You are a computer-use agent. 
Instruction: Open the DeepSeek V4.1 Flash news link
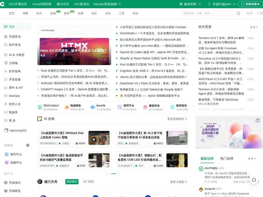click(154, 83)
